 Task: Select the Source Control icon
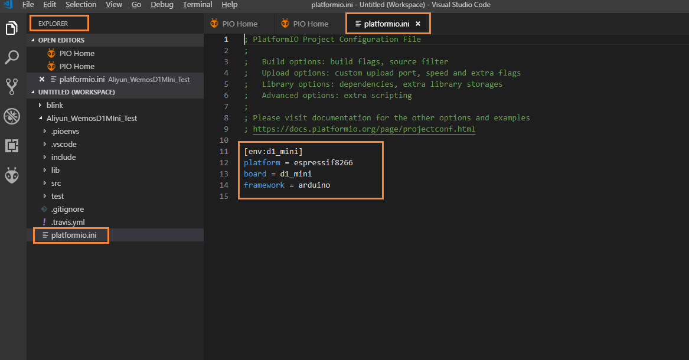tap(11, 86)
